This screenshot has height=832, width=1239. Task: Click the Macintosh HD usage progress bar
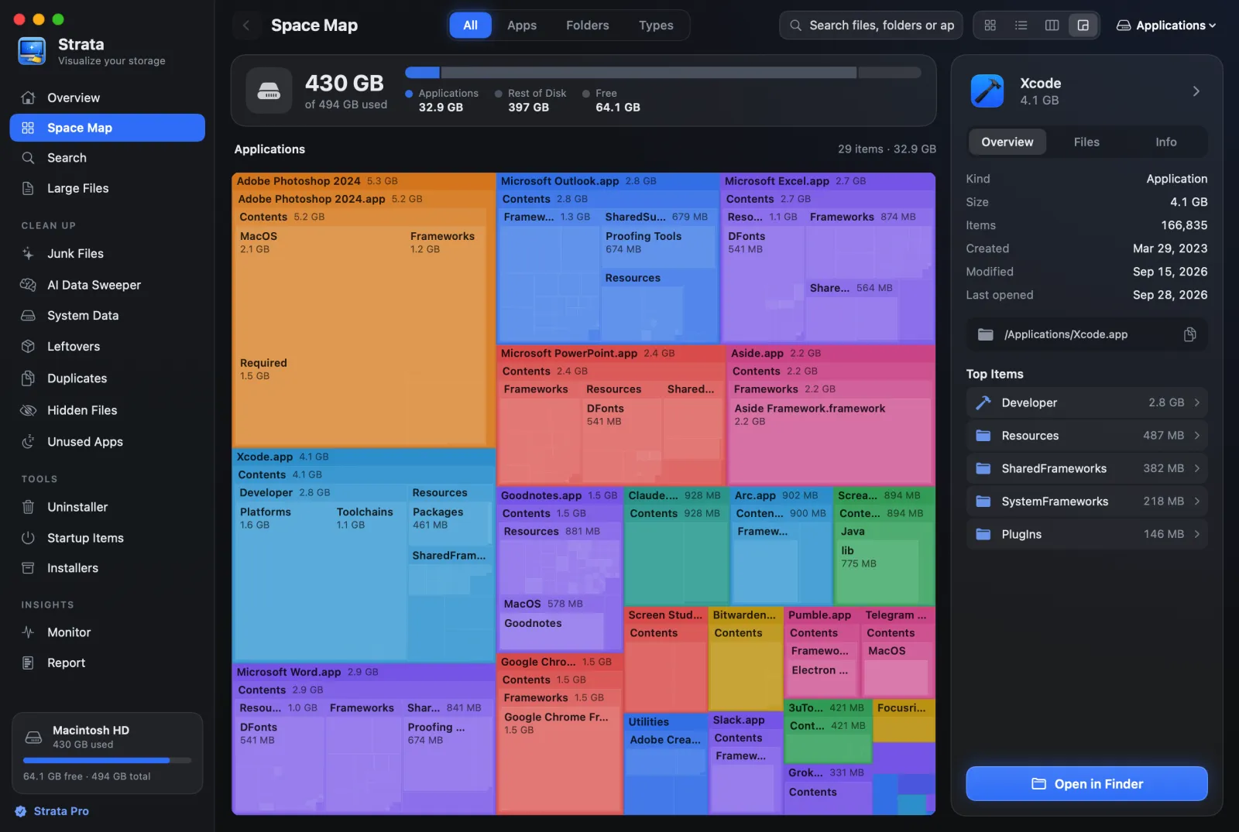107,761
